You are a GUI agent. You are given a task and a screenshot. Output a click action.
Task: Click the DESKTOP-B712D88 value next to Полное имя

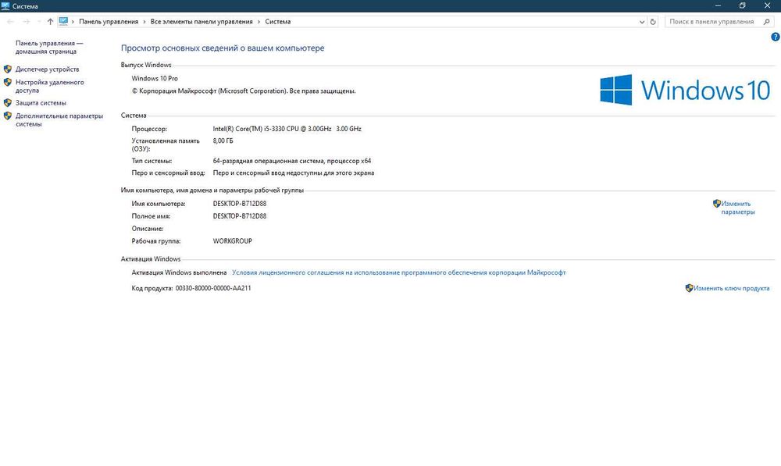[240, 216]
